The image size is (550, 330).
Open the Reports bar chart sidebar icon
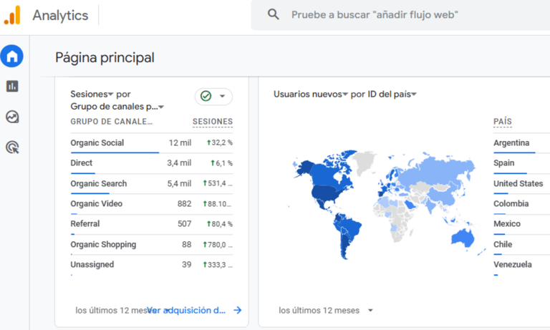pyautogui.click(x=12, y=86)
